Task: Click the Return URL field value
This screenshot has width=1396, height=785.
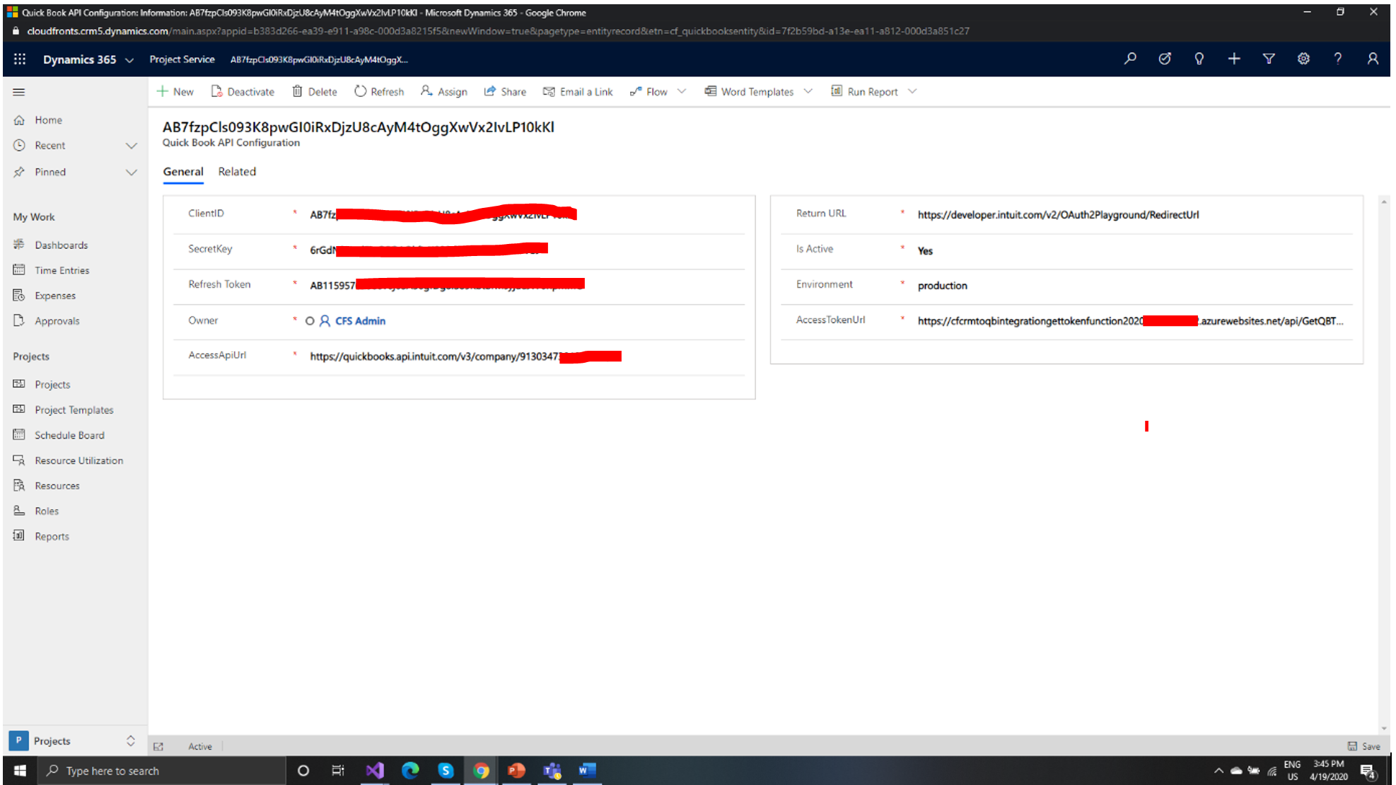Action: point(1058,215)
